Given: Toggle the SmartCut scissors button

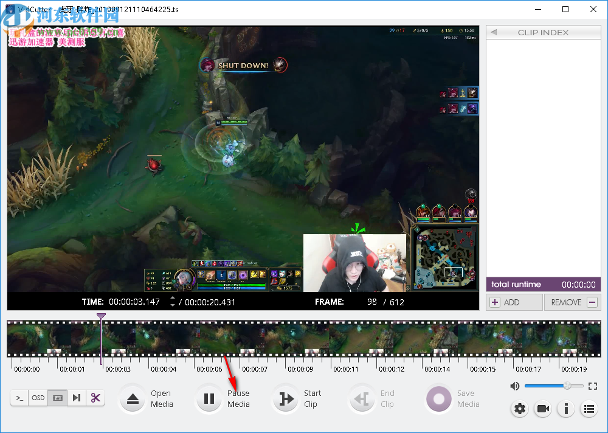Looking at the screenshot, I should pos(95,398).
